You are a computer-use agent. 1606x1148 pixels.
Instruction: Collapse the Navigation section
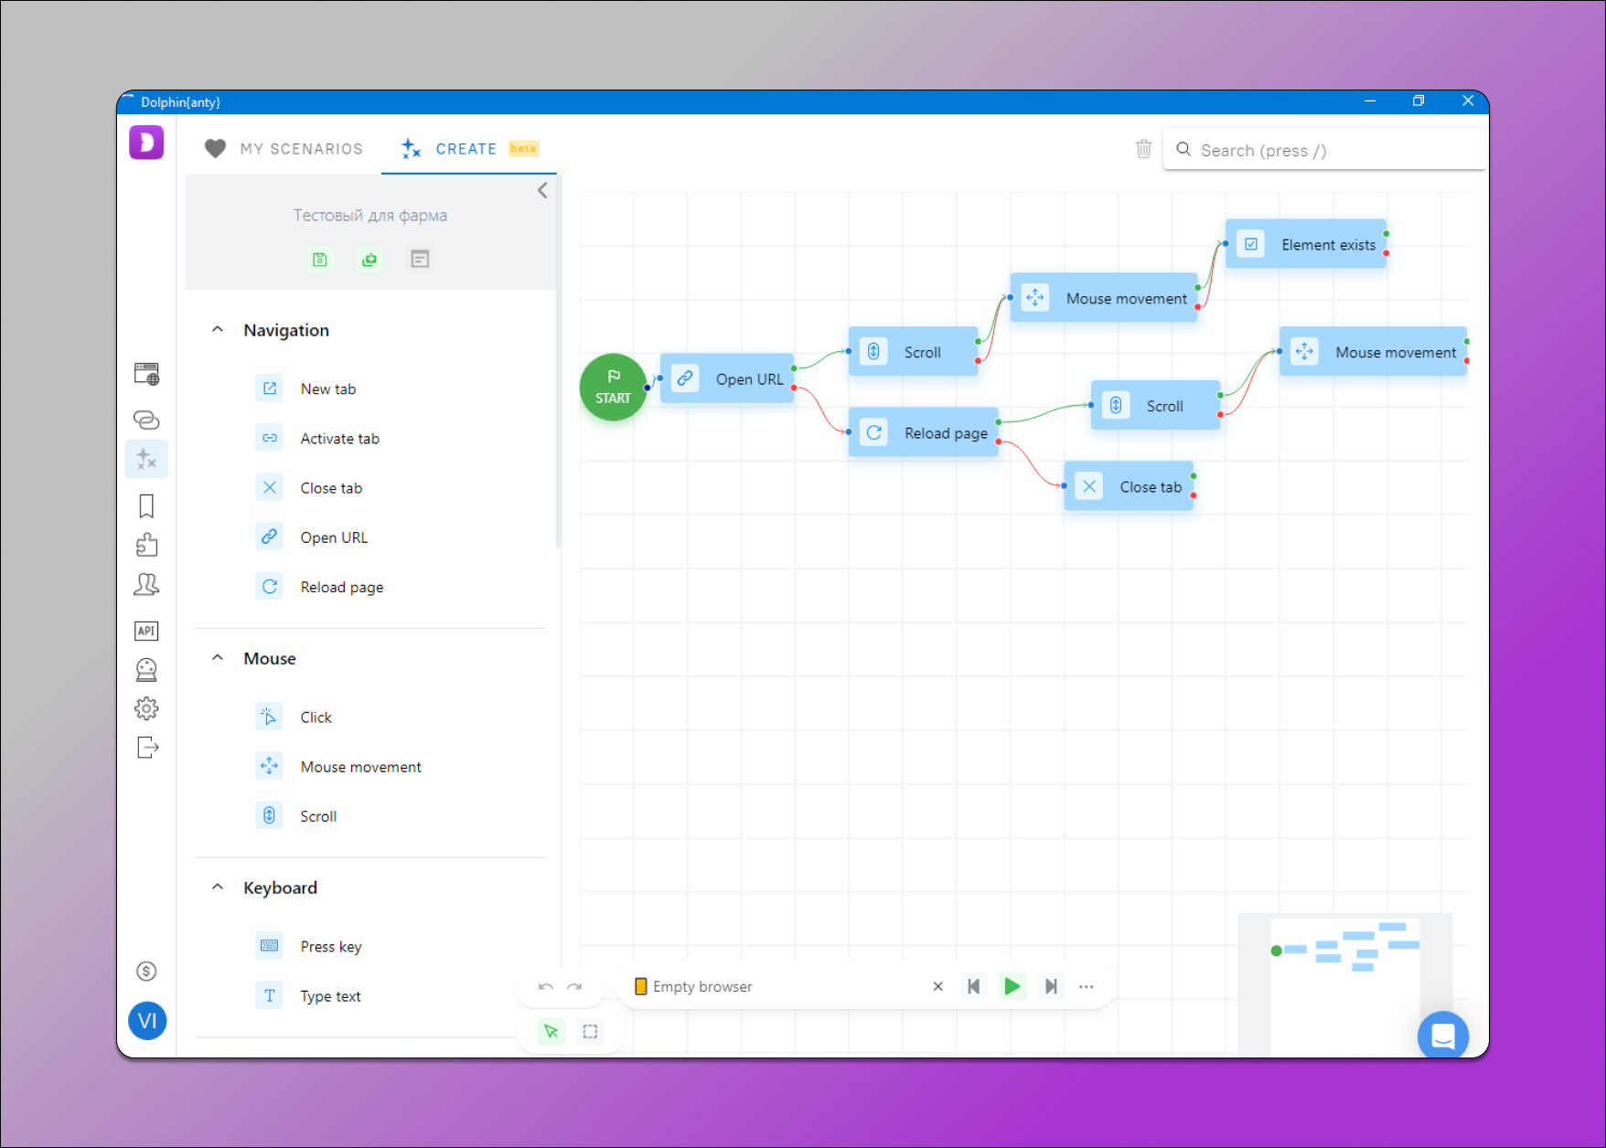tap(218, 330)
